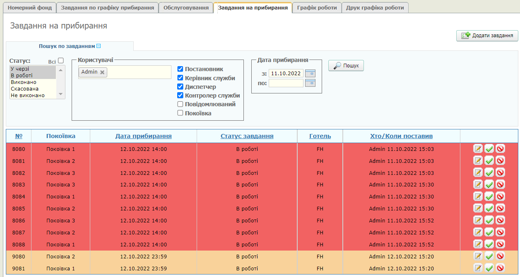Collapse the Пошук по завданням panel
Screen dimensions: 520x277
pyautogui.click(x=99, y=46)
